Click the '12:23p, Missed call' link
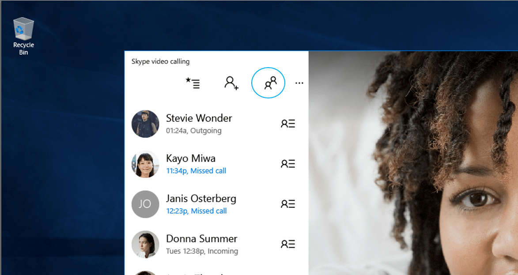The height and width of the screenshot is (275, 518). [197, 211]
